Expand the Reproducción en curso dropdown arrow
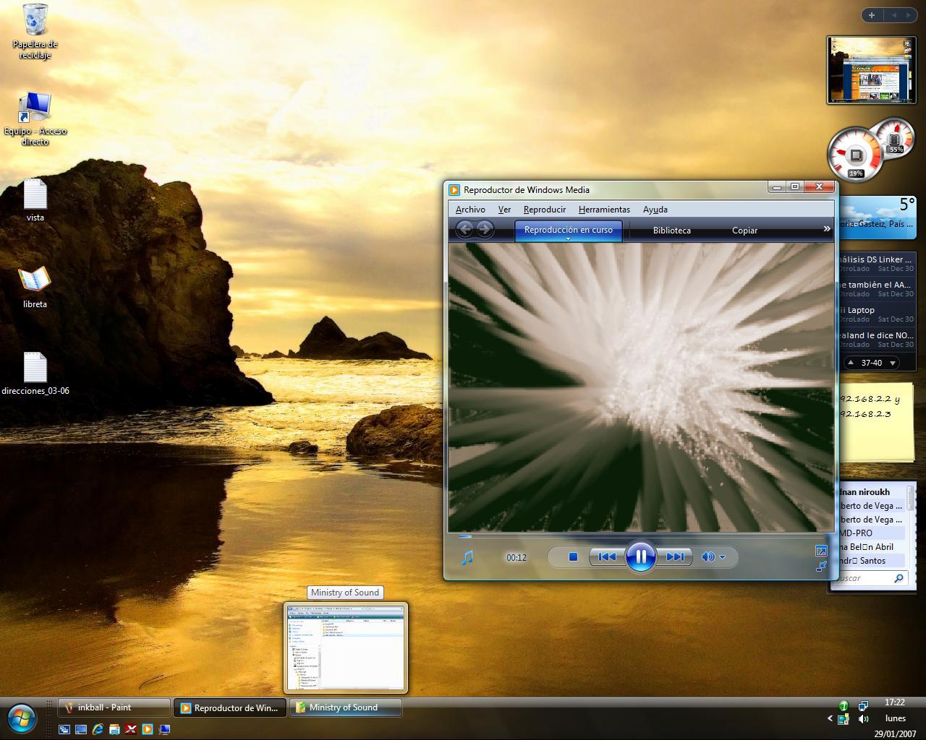 tap(568, 238)
